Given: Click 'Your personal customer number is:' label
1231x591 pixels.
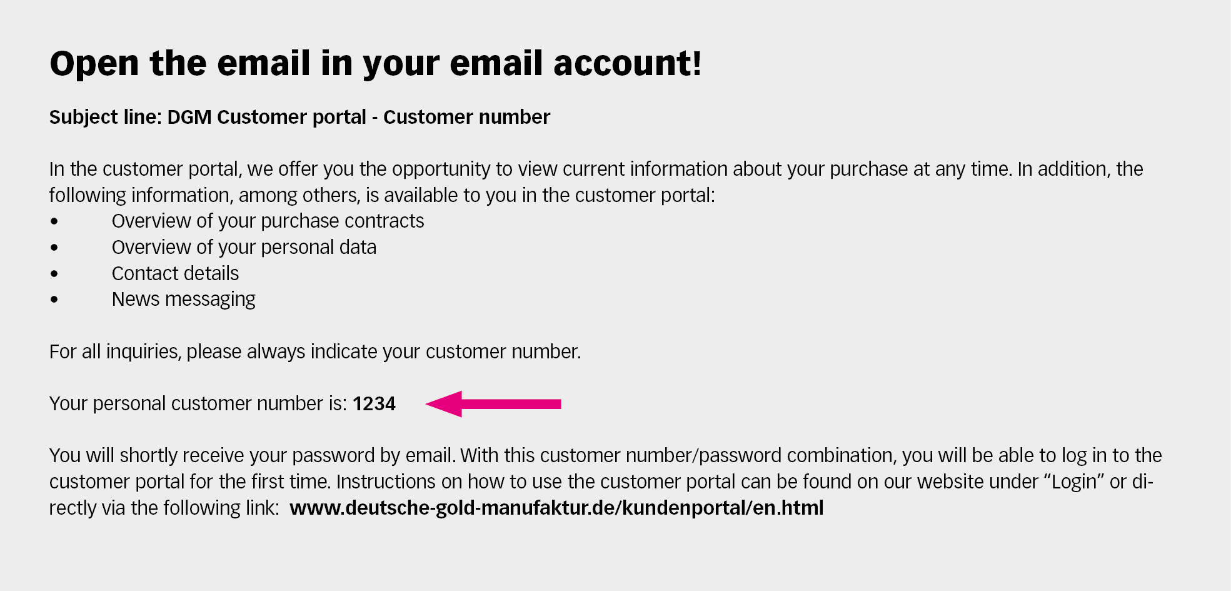Looking at the screenshot, I should 198,404.
